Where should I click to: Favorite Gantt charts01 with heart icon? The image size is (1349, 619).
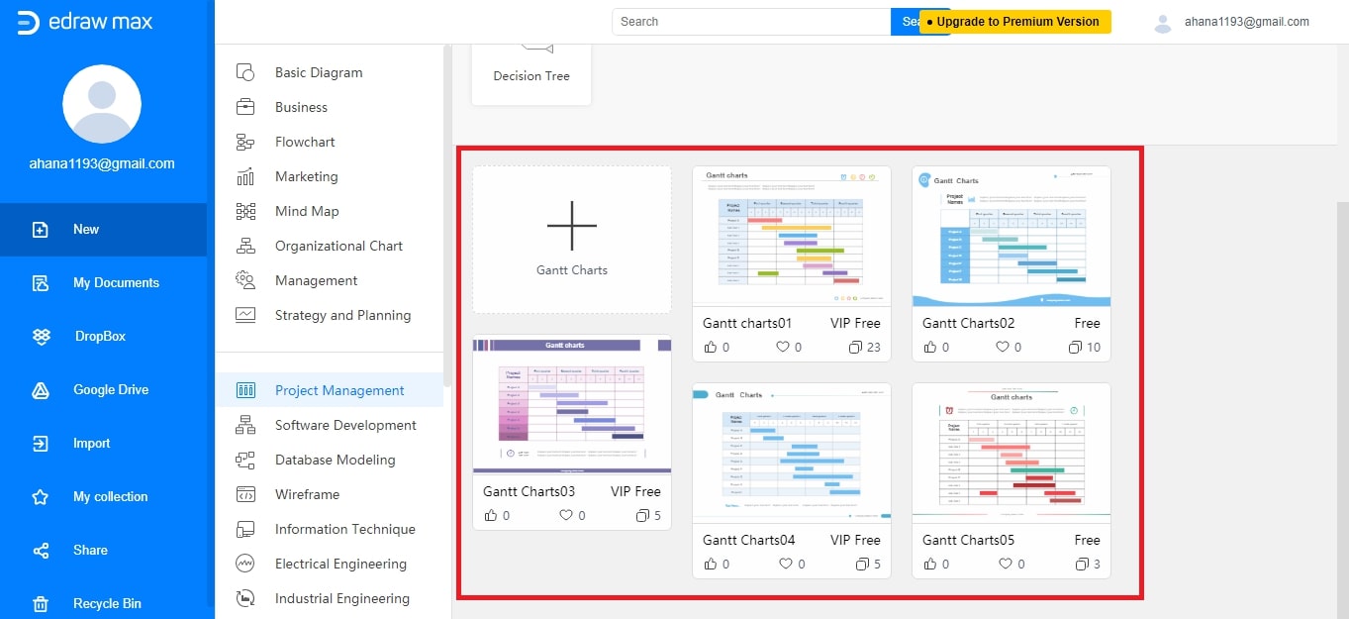tap(782, 348)
